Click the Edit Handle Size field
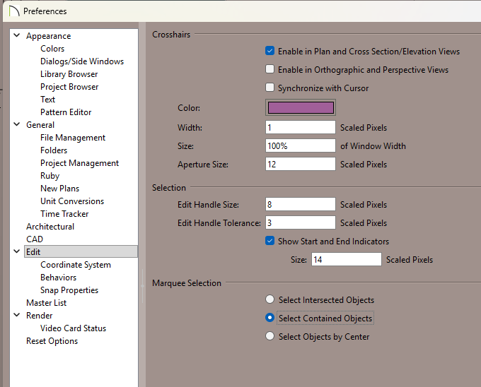481x387 pixels. [x=300, y=205]
